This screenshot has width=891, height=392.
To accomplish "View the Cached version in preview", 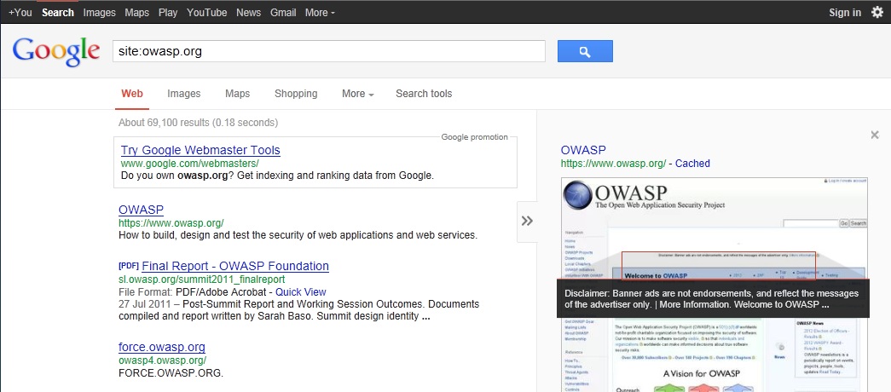I will click(x=692, y=164).
